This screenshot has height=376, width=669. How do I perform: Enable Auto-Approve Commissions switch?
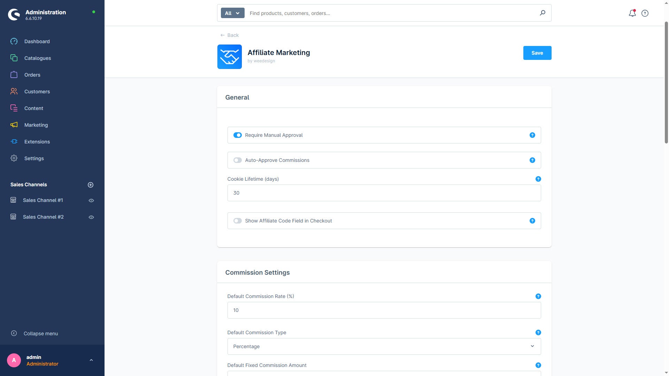[238, 160]
